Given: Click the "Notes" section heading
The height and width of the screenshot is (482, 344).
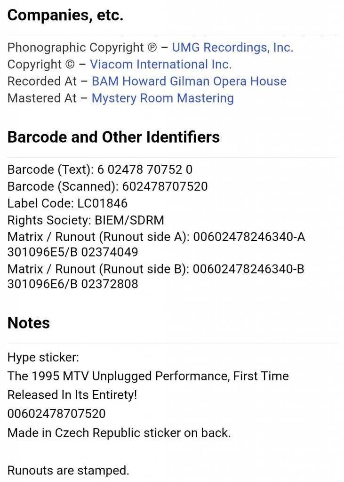Looking at the screenshot, I should point(29,323).
